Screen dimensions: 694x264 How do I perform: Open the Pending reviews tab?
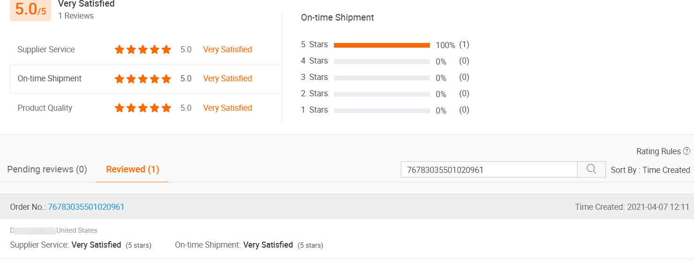(47, 169)
